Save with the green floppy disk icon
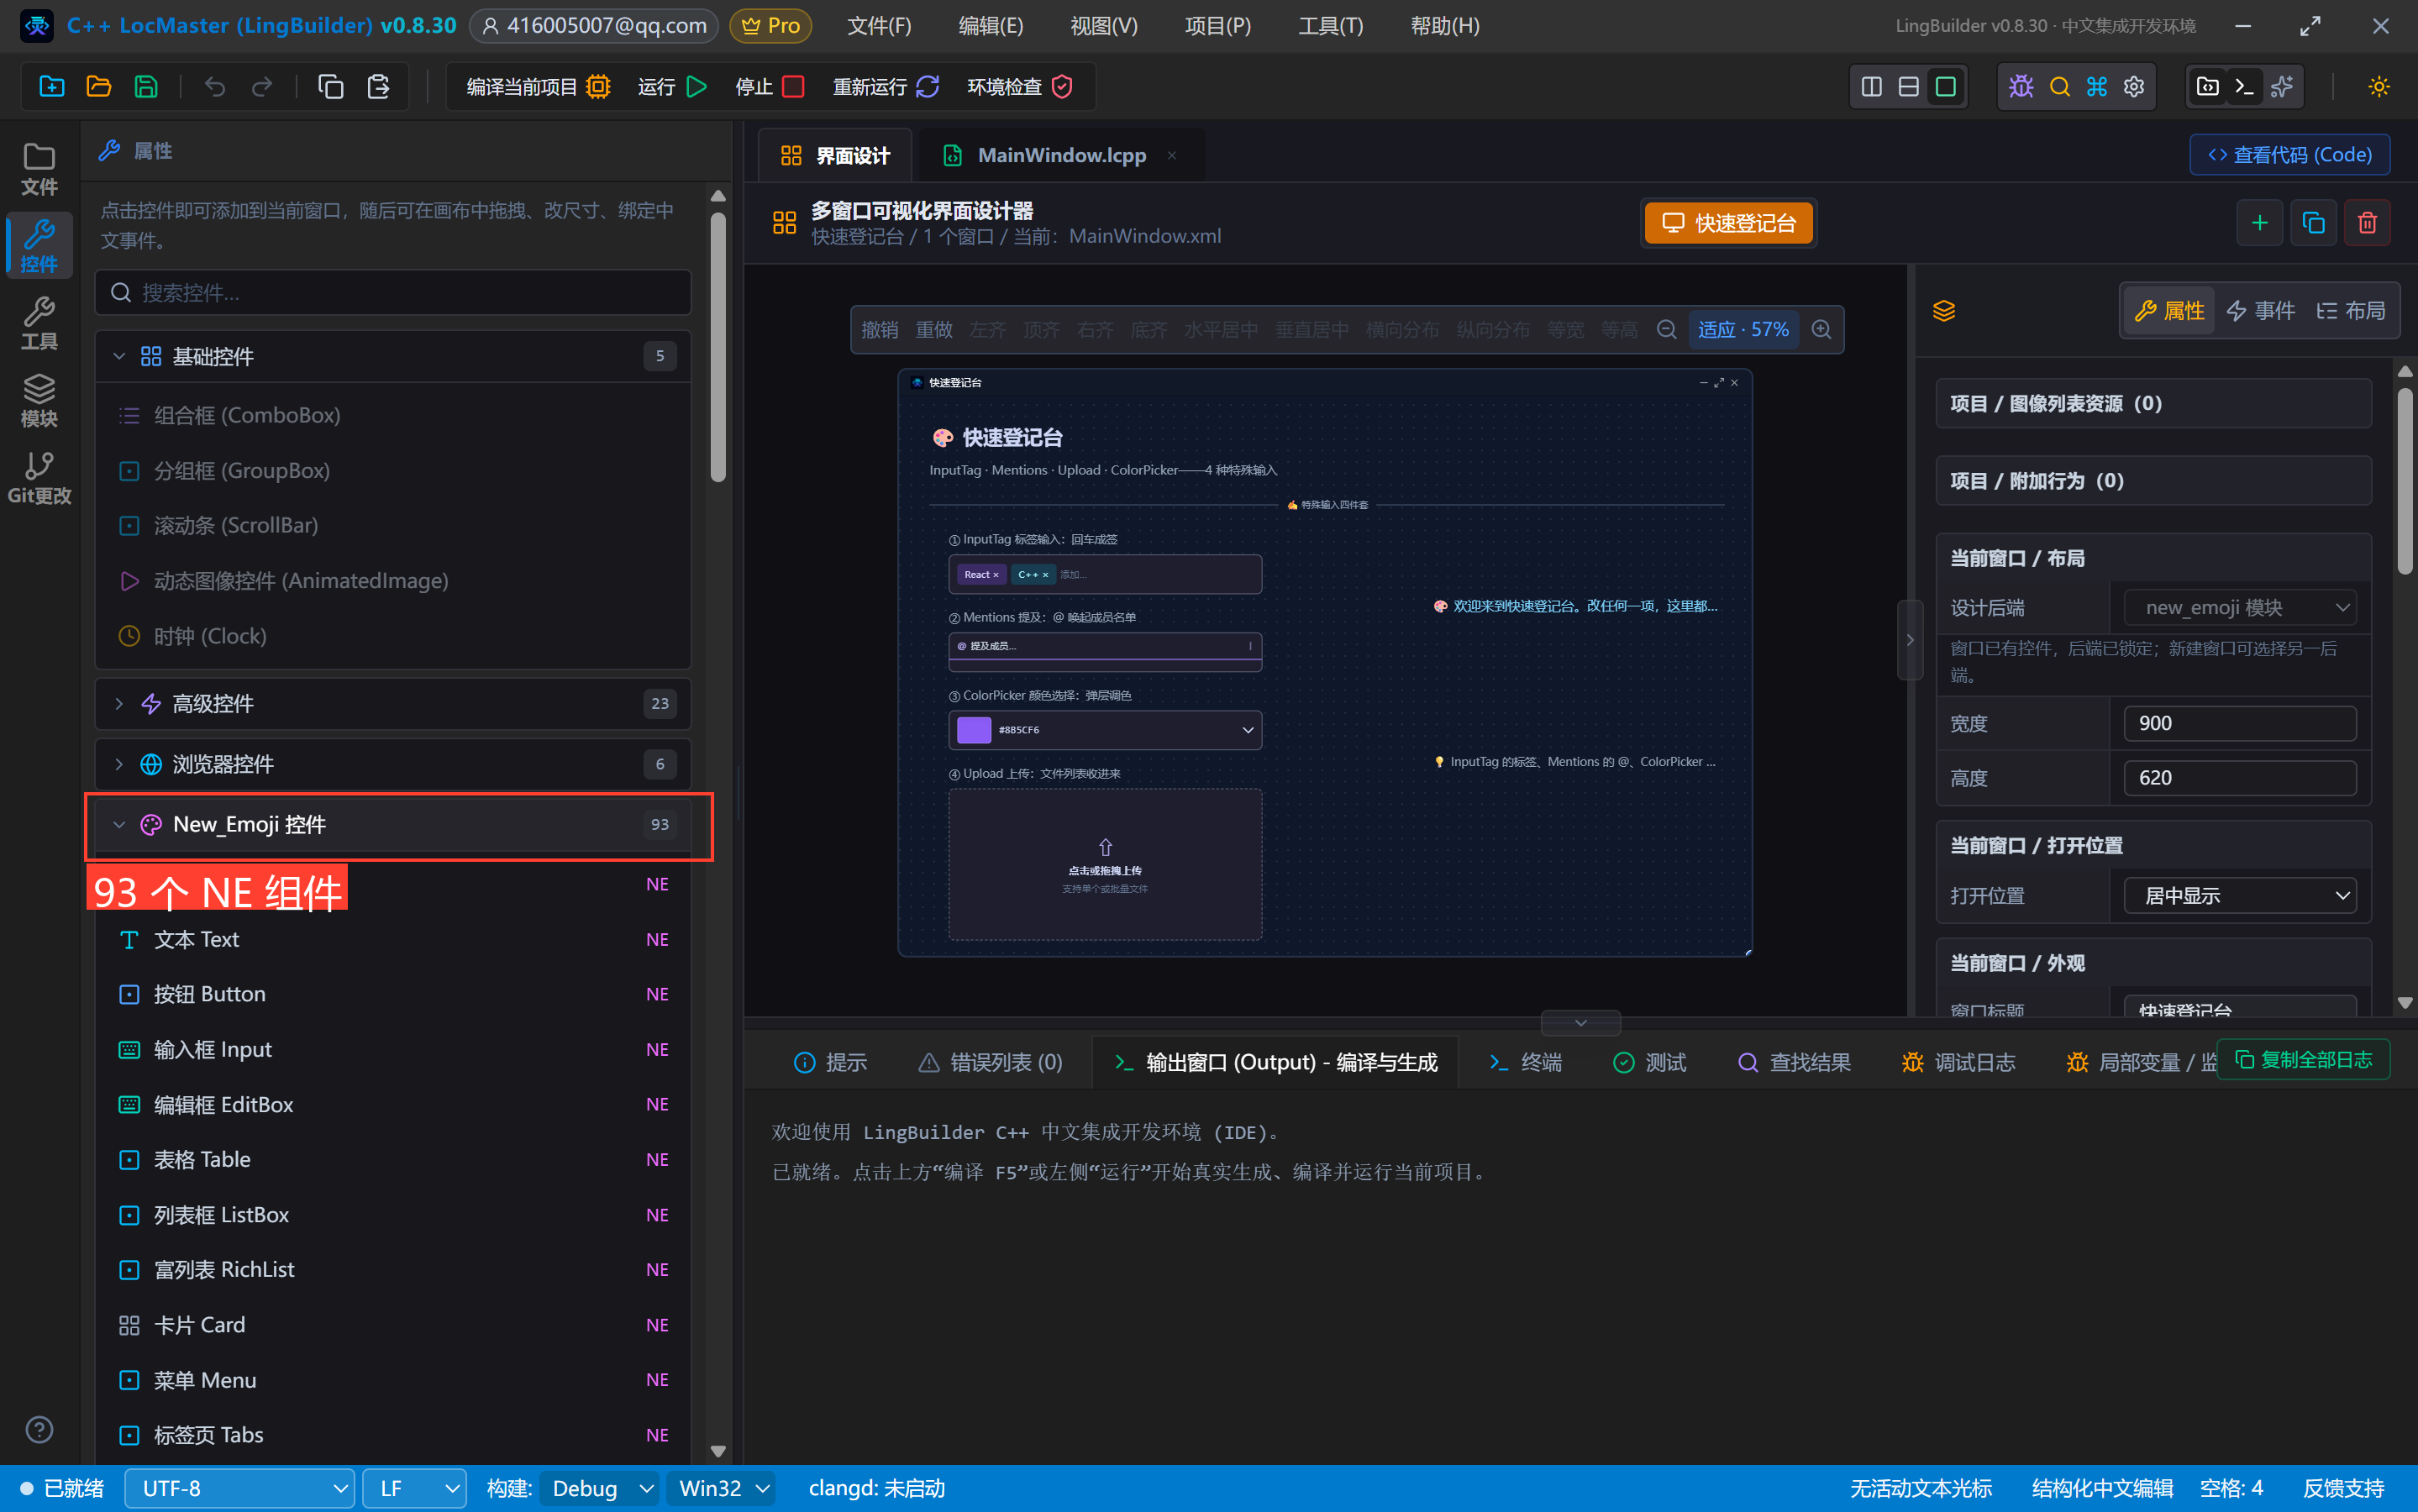The width and height of the screenshot is (2418, 1512). [146, 87]
